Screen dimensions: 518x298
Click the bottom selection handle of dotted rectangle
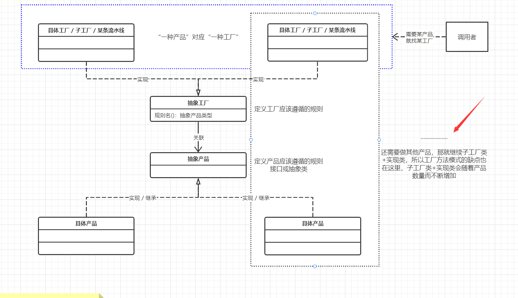click(315, 266)
